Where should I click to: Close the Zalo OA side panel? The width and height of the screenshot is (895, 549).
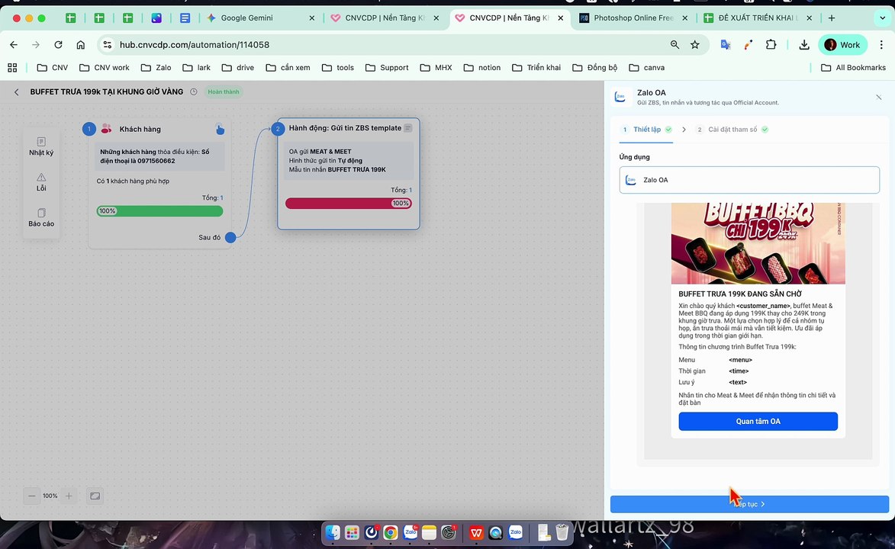(x=879, y=98)
